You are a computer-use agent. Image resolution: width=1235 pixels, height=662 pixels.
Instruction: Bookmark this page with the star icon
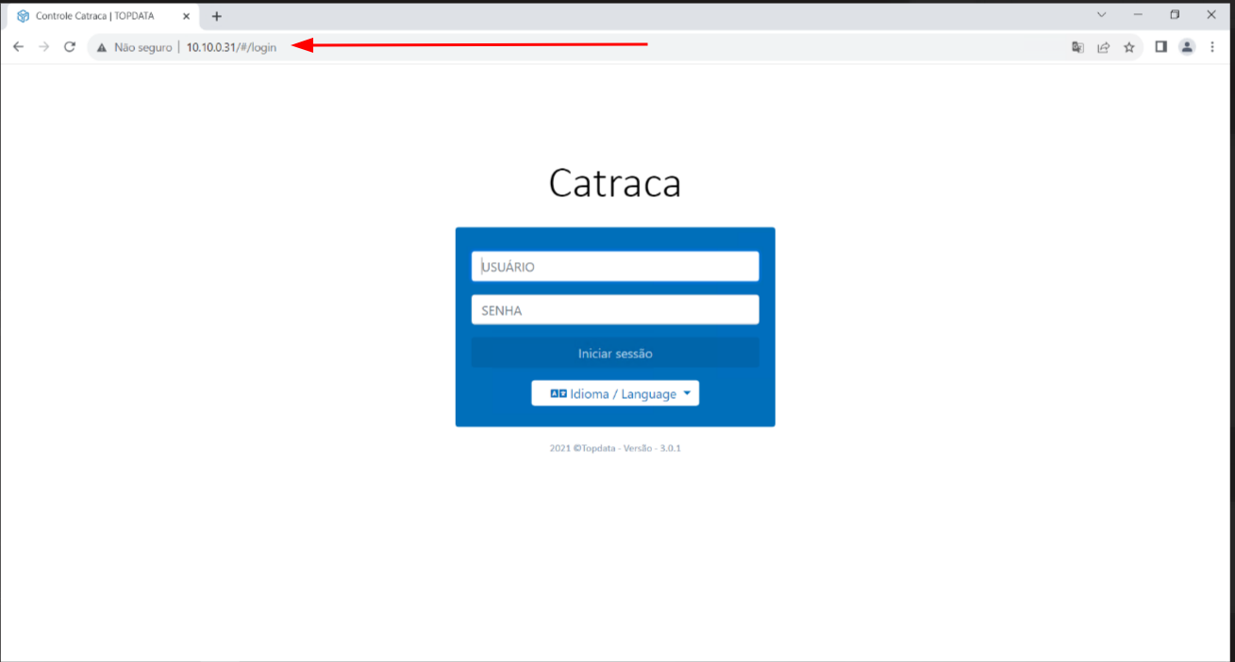(1129, 46)
